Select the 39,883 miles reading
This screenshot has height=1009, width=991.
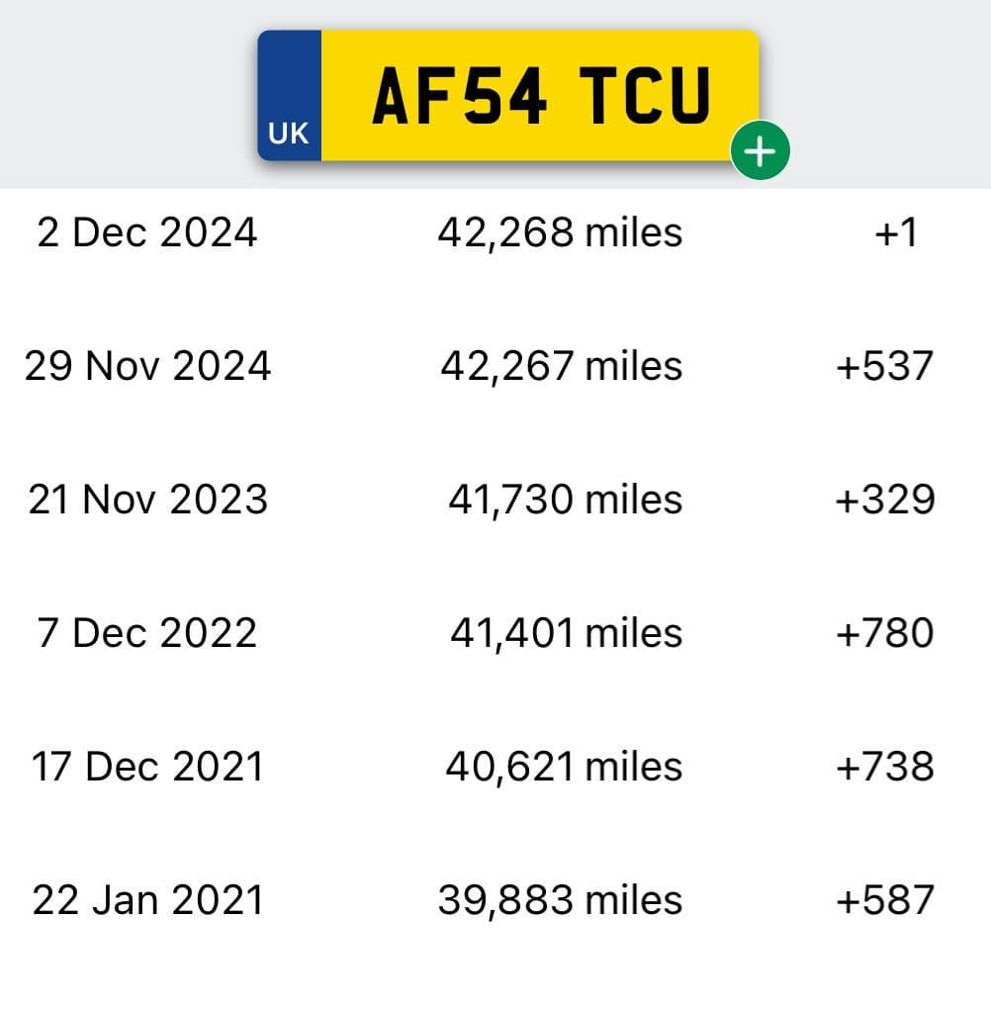click(x=560, y=899)
